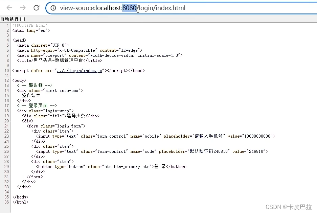Click the div class login-wrap line
The width and height of the screenshot is (317, 213).
click(x=45, y=111)
